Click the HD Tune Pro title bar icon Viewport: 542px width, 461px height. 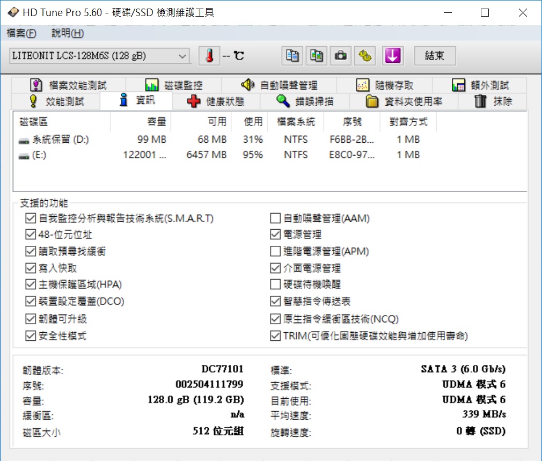tap(13, 12)
